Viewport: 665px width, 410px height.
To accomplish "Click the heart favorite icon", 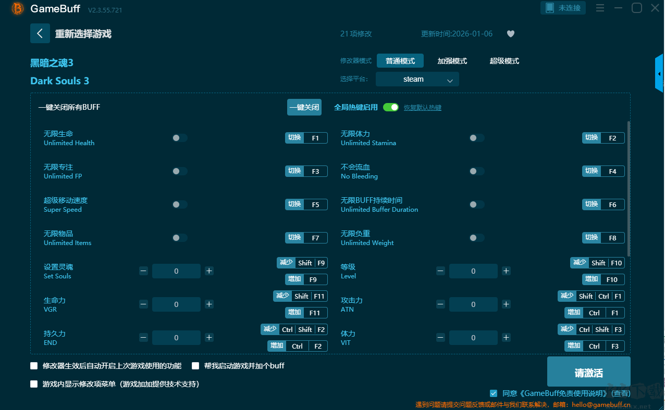I will coord(511,34).
